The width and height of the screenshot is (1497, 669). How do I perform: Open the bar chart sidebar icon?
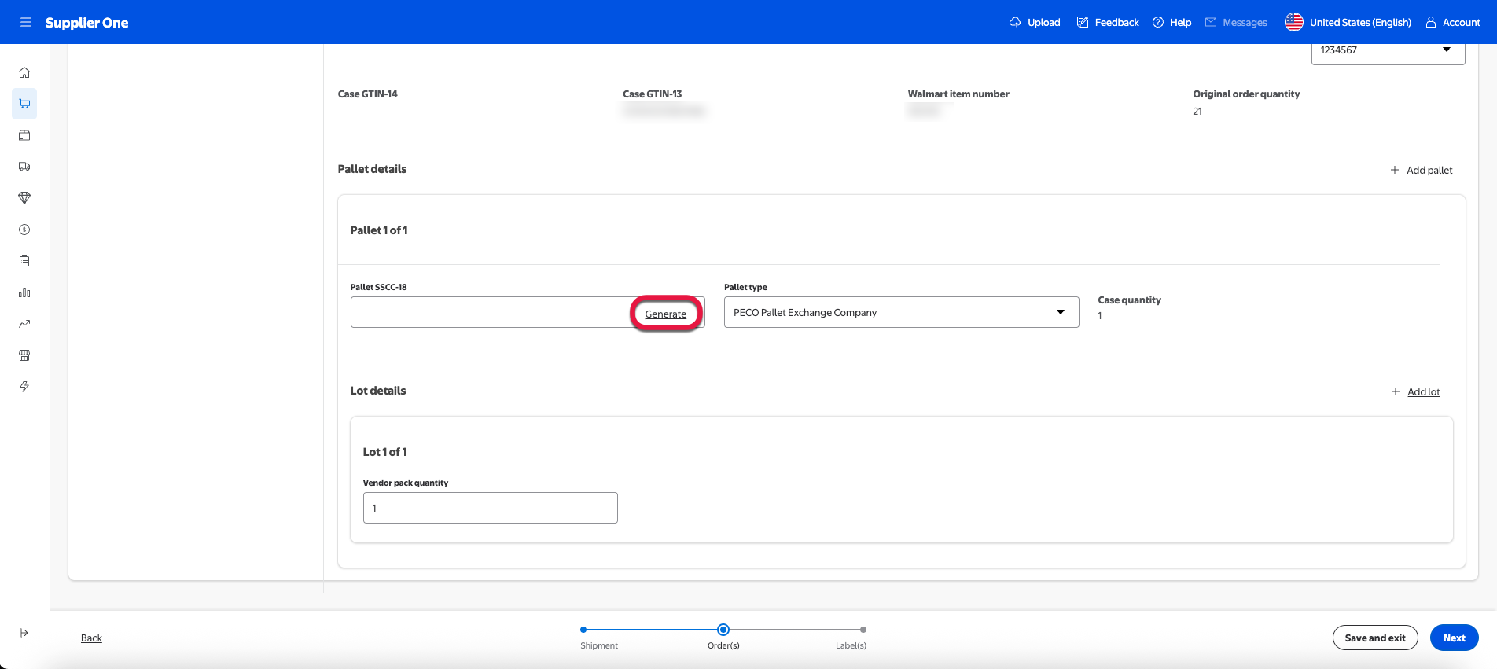[24, 292]
